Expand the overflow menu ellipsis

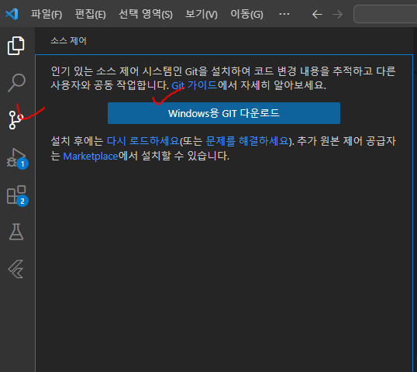[x=284, y=14]
